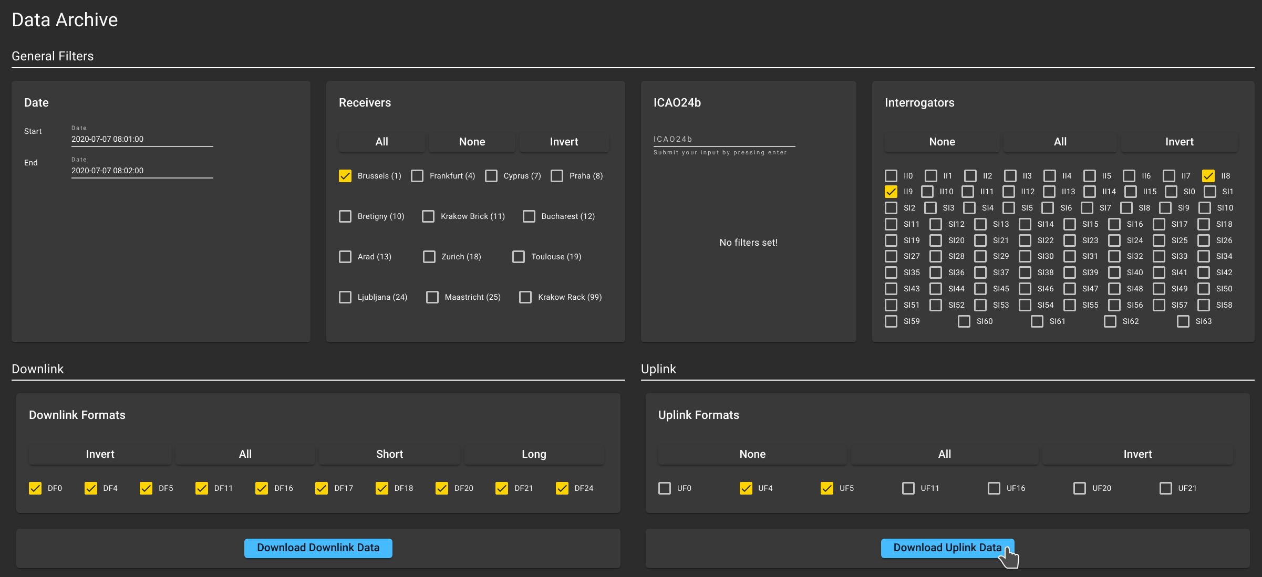Viewport: 1262px width, 577px height.
Task: Check the UF20 uplink format
Action: click(x=1080, y=488)
